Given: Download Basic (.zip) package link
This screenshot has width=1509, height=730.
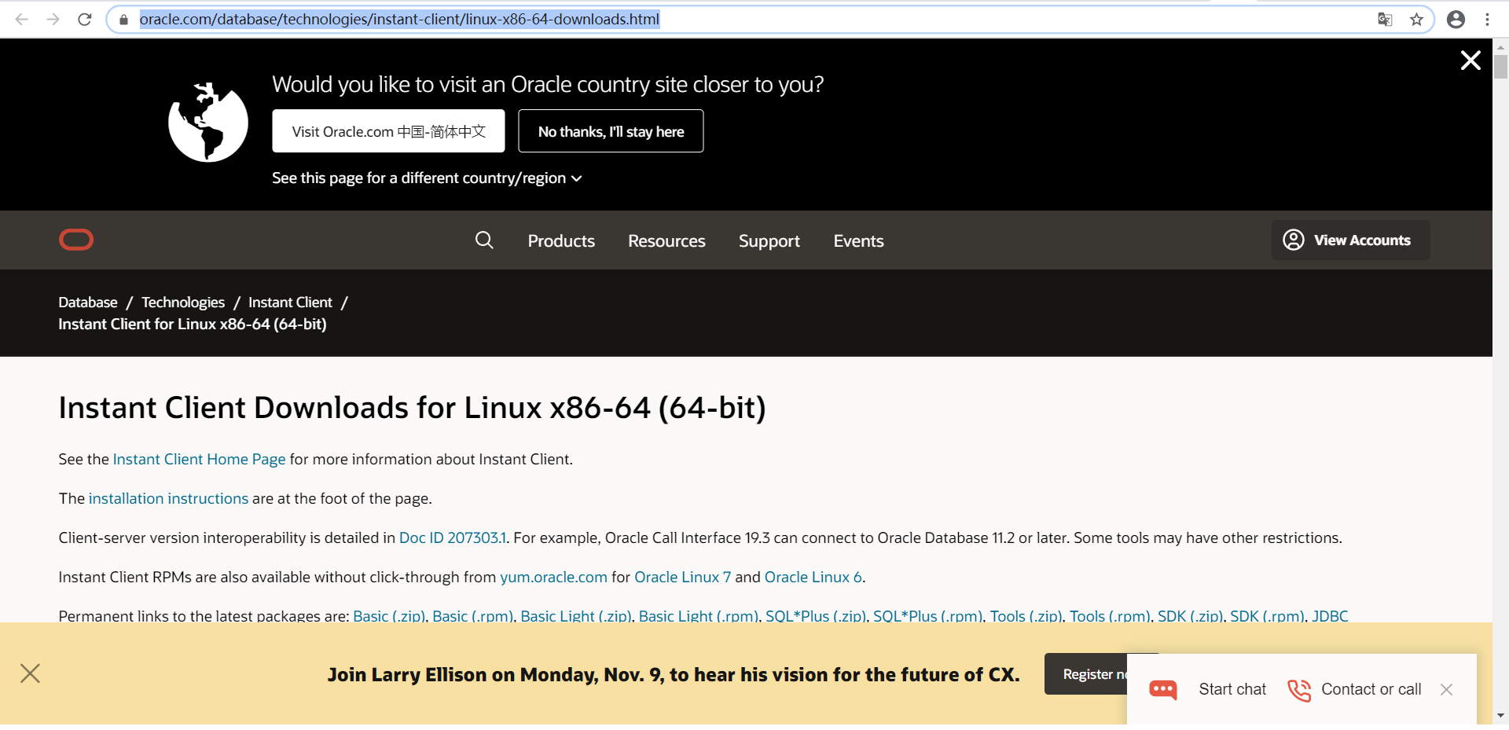Looking at the screenshot, I should [389, 615].
